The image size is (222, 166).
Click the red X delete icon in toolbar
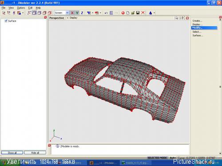click(143, 13)
